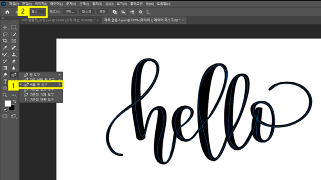Select the Eyedropper tool

point(5,48)
